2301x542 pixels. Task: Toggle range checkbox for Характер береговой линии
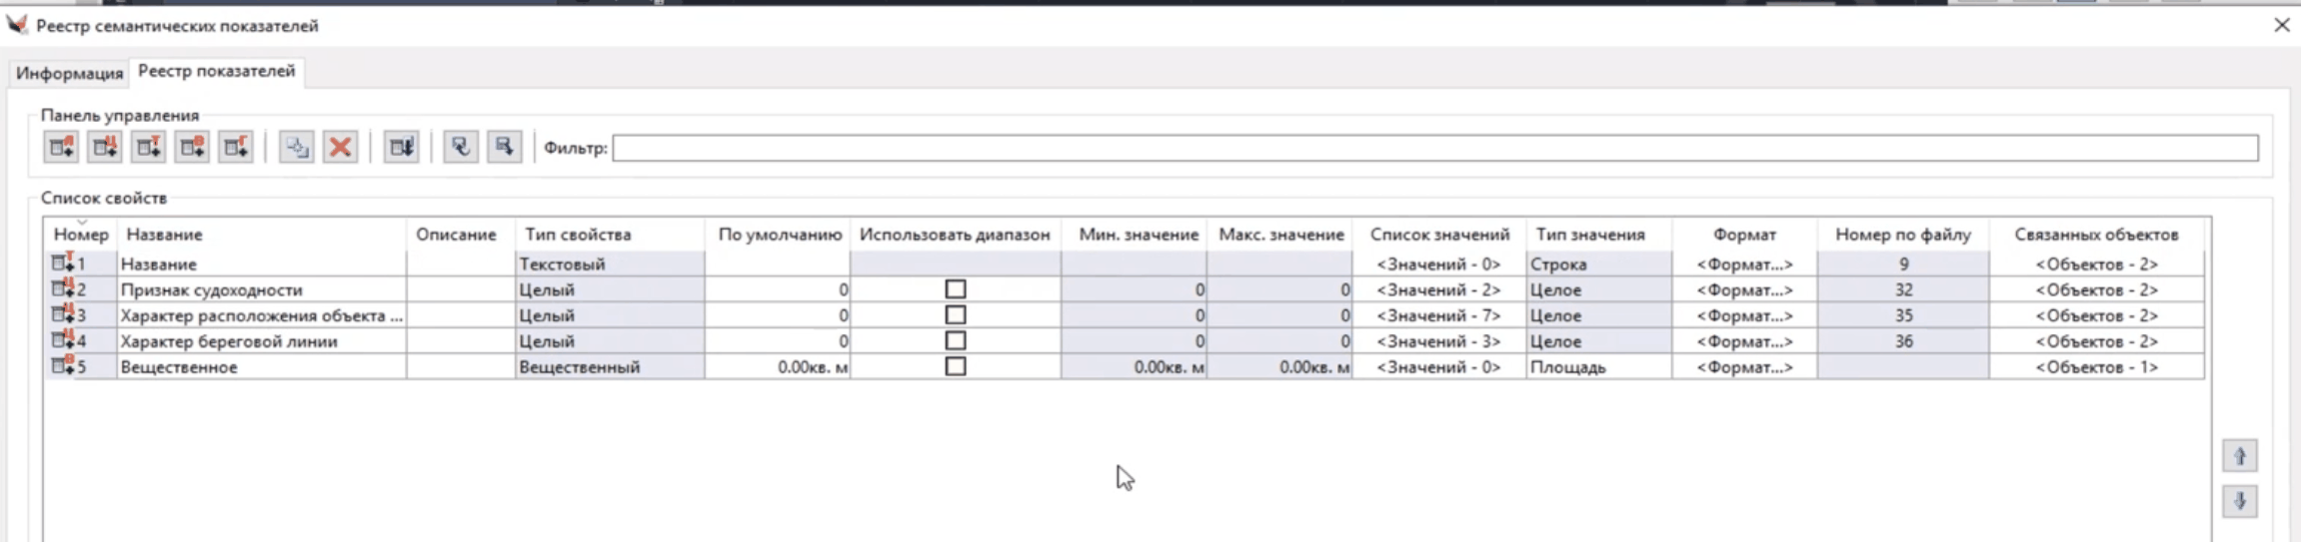(x=956, y=341)
